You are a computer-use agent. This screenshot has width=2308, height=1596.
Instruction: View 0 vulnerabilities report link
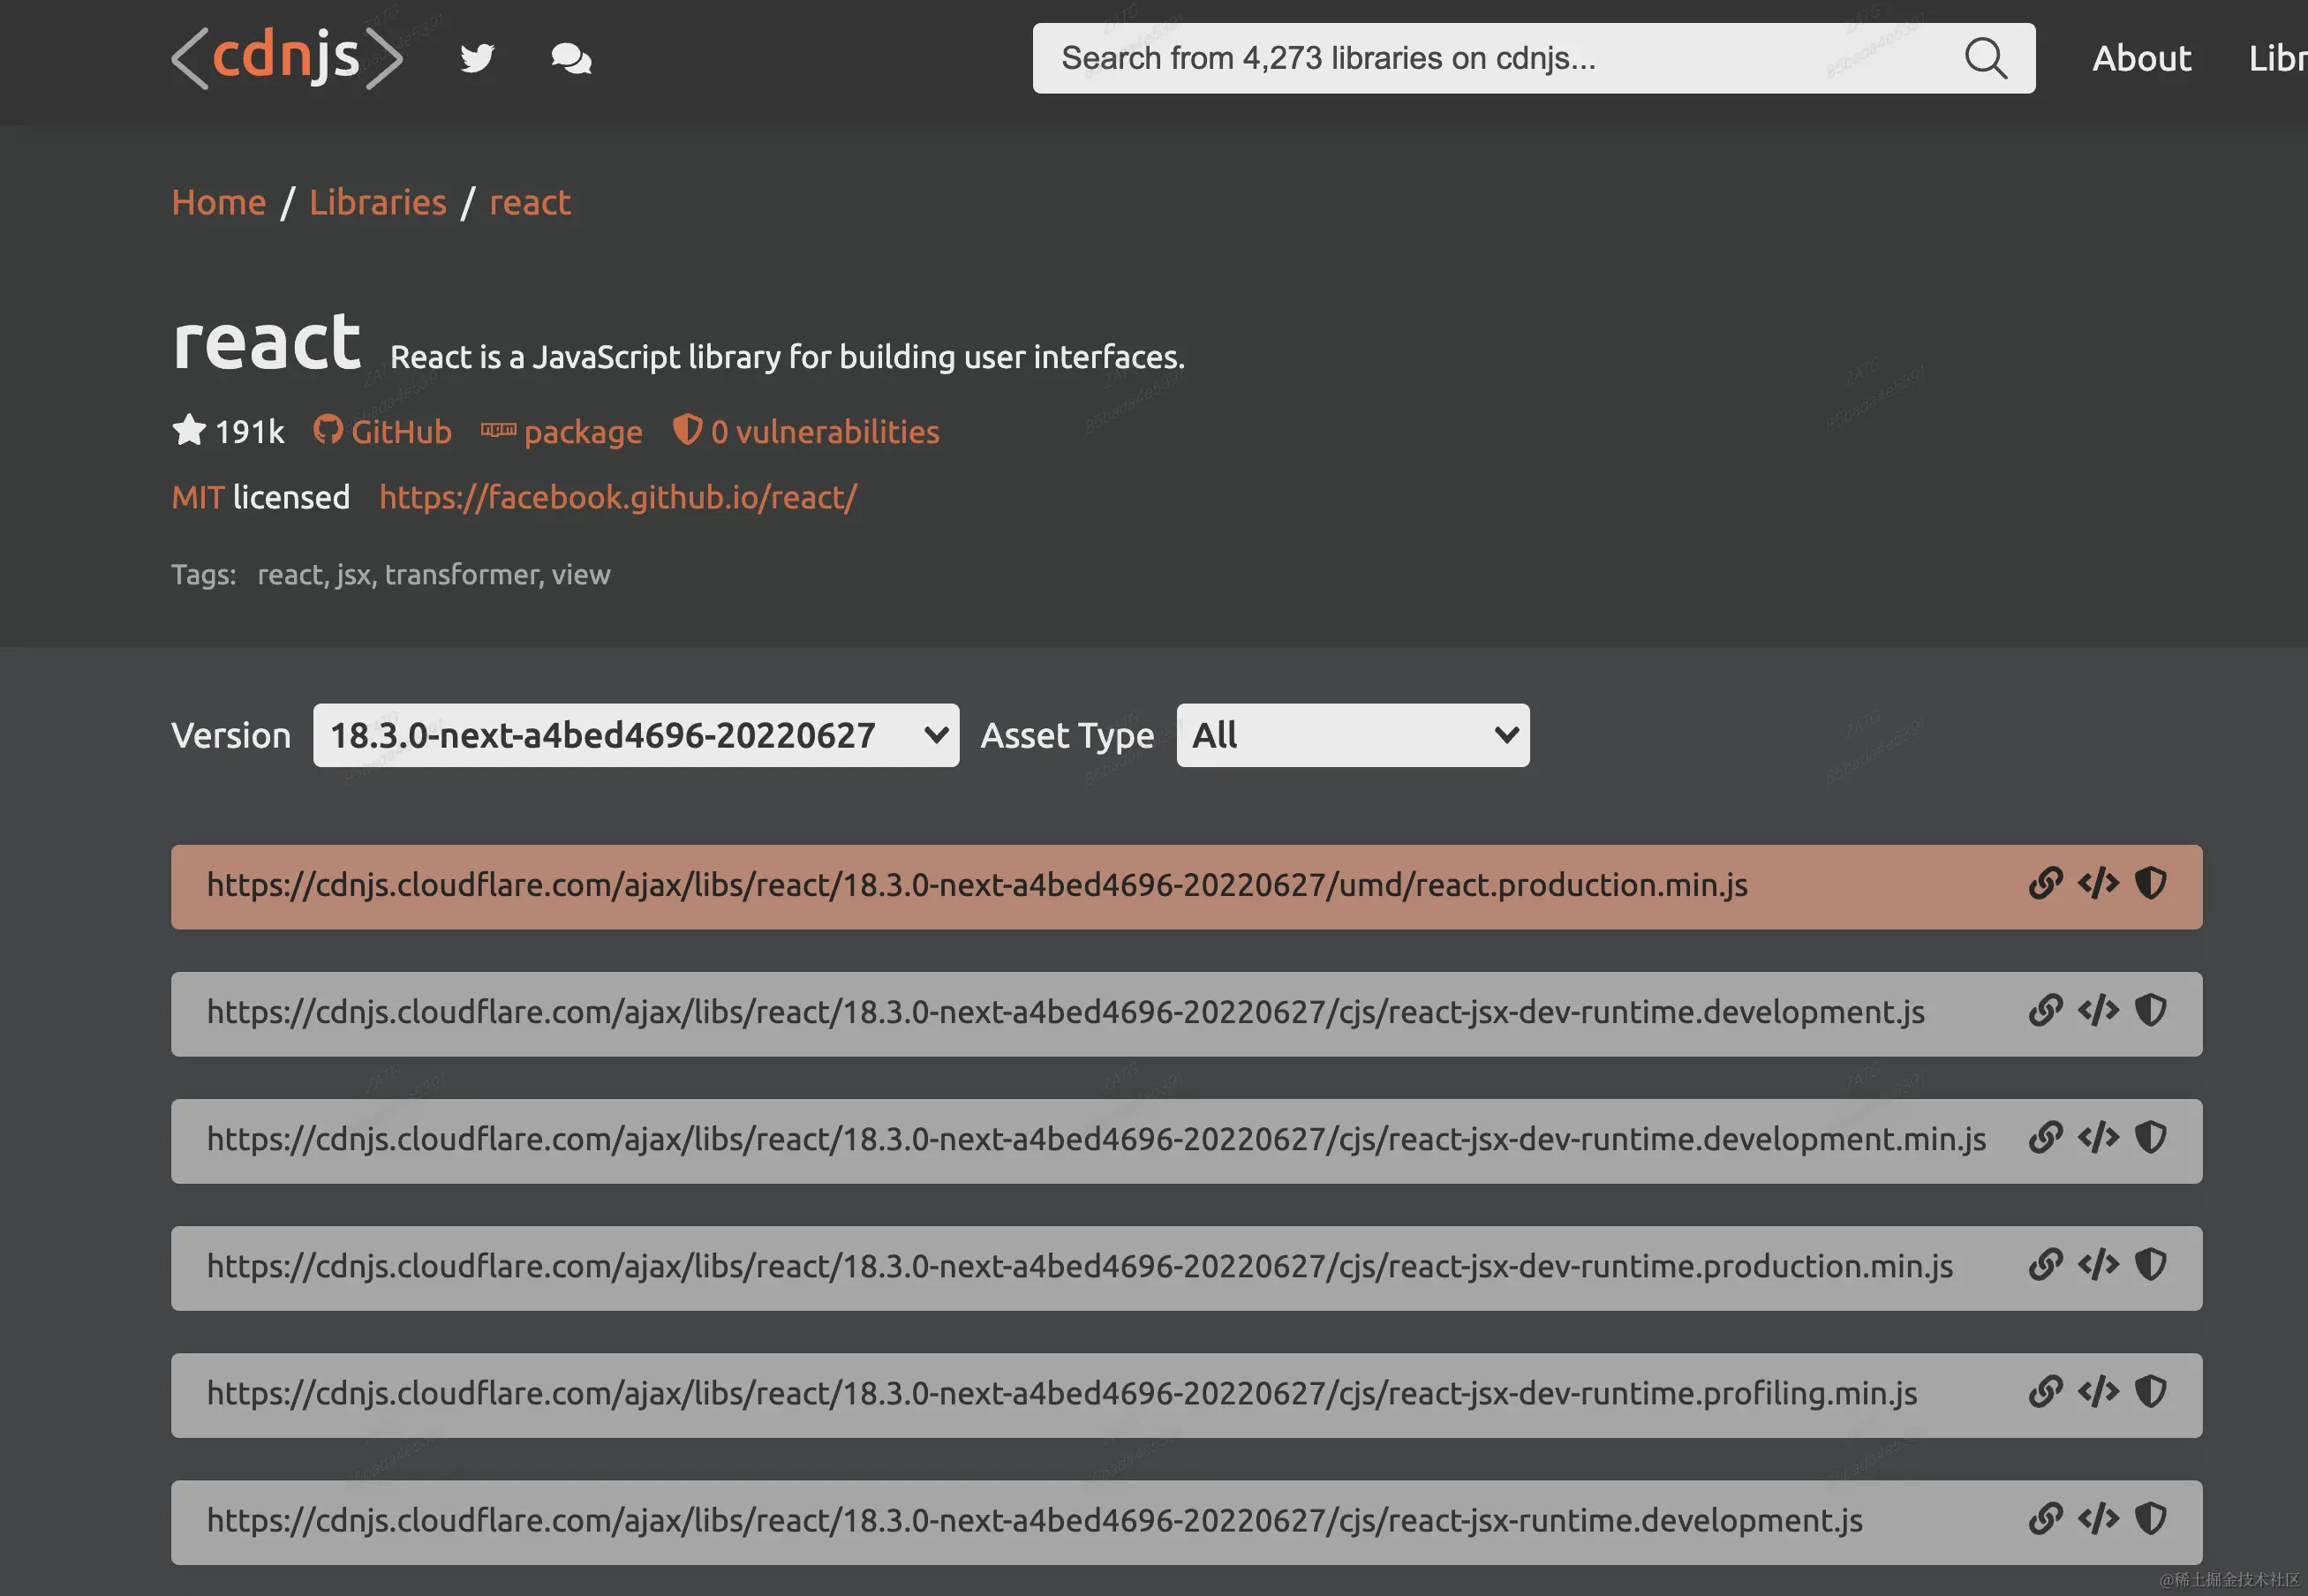pos(806,431)
